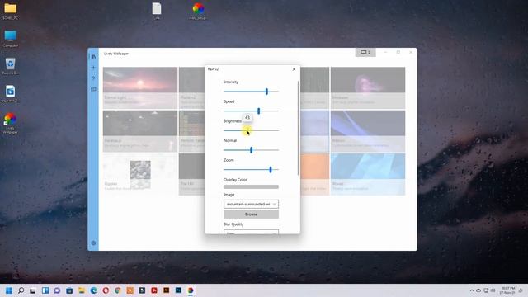Open the Overlay Color swatch picker
The image size is (528, 297).
(251, 187)
